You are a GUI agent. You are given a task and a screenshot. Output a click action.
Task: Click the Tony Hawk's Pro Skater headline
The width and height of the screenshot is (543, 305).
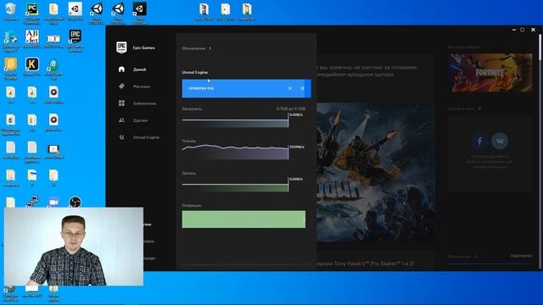click(366, 263)
